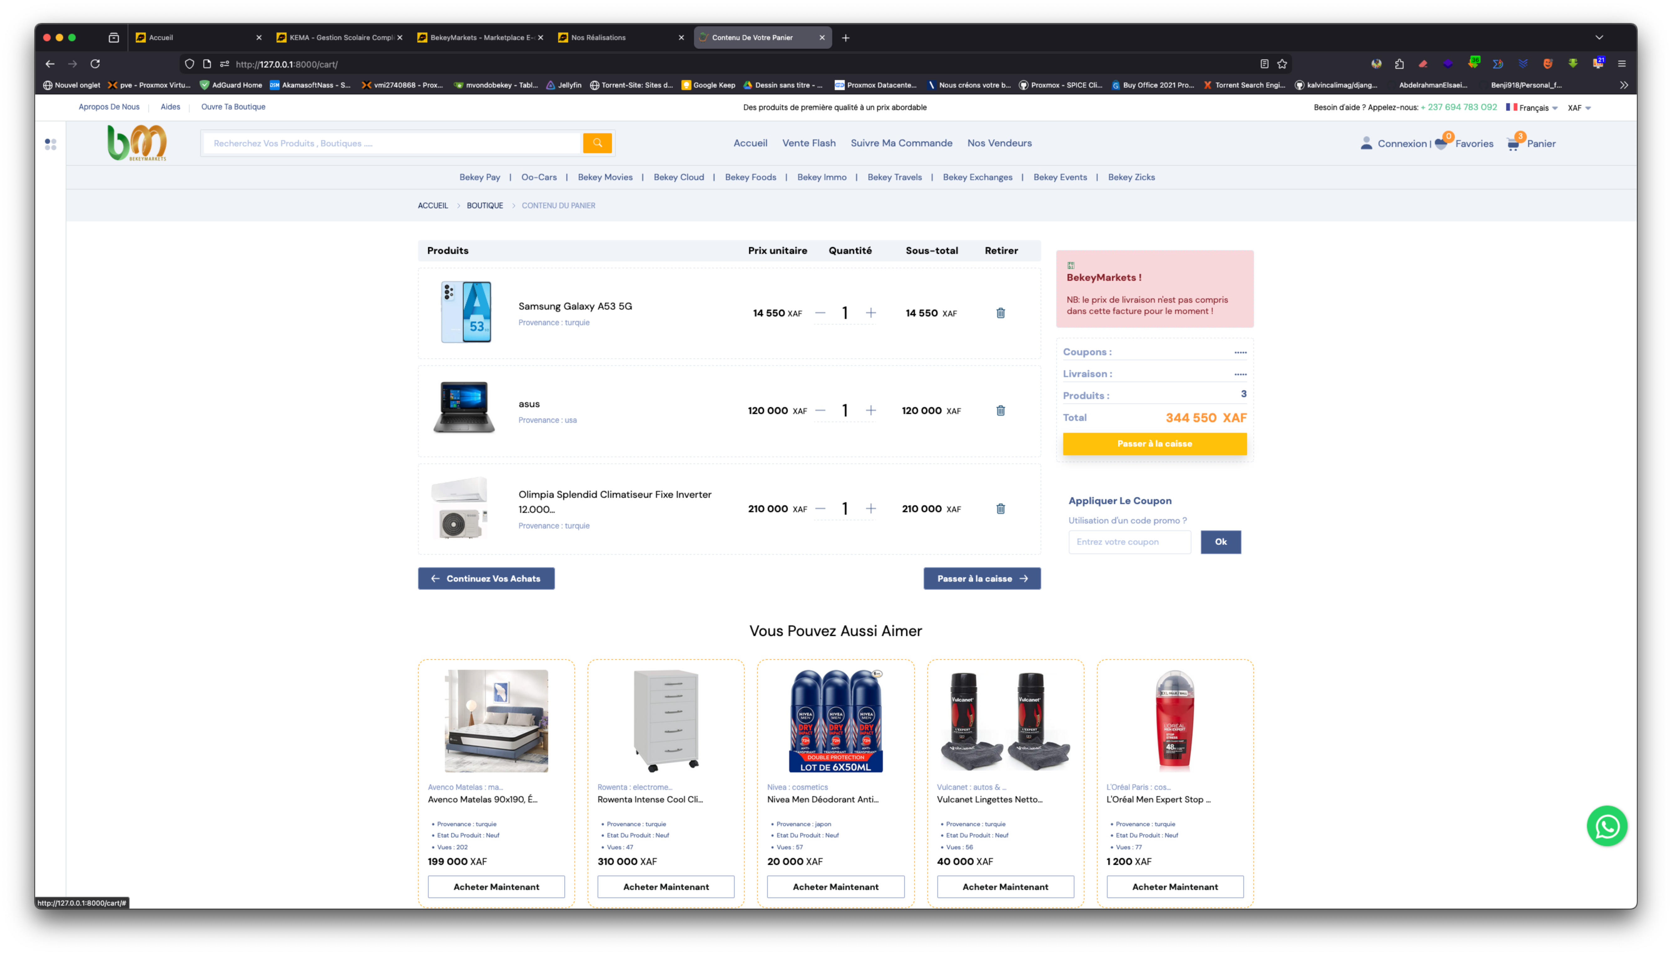Click Continuez Vos Achats button
Viewport: 1672px width, 955px height.
pyautogui.click(x=486, y=579)
